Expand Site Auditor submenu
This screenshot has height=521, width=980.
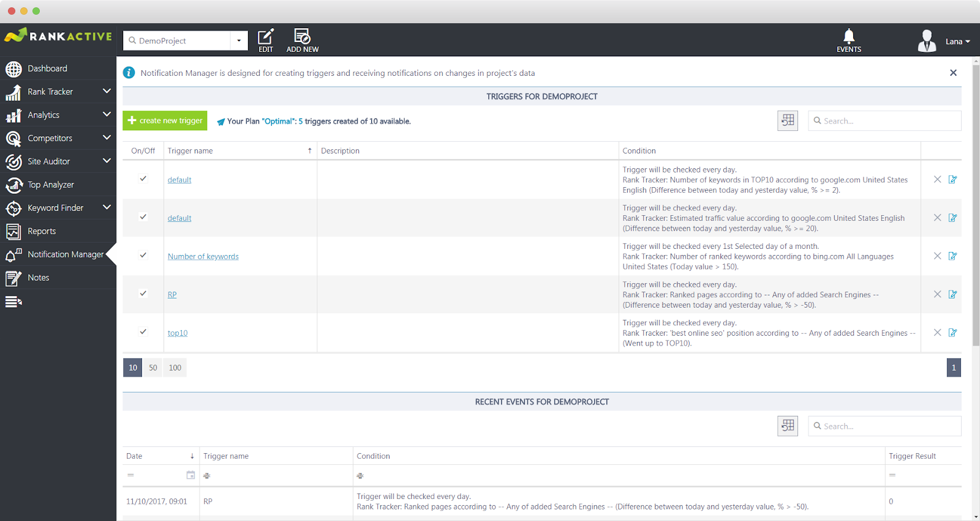(x=107, y=161)
